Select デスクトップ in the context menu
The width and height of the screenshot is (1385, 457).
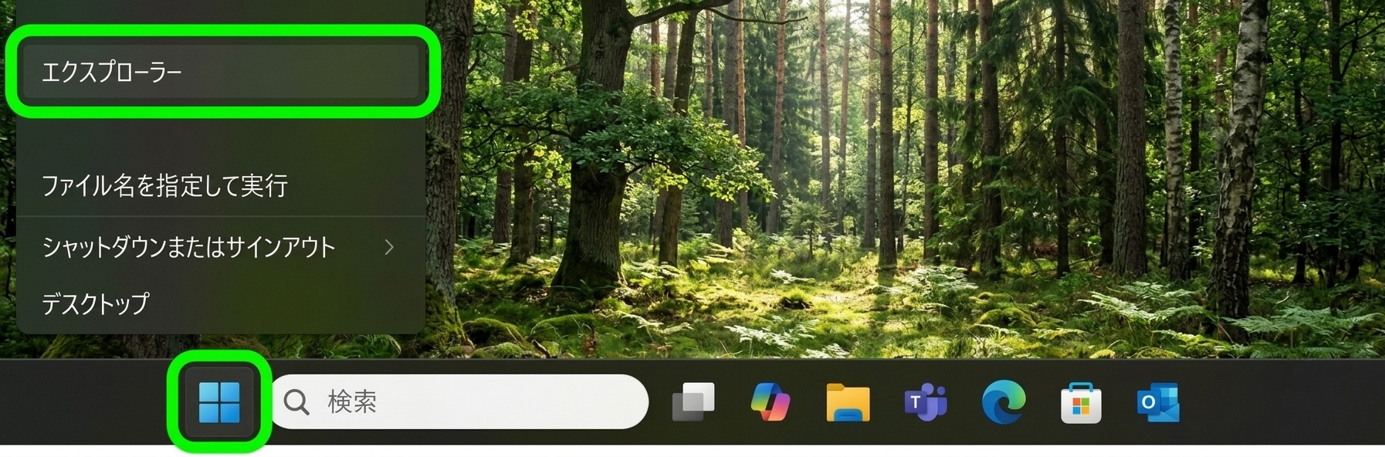[221, 303]
